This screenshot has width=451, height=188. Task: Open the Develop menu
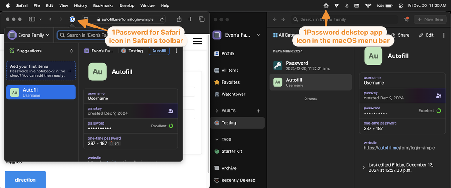pos(127,5)
